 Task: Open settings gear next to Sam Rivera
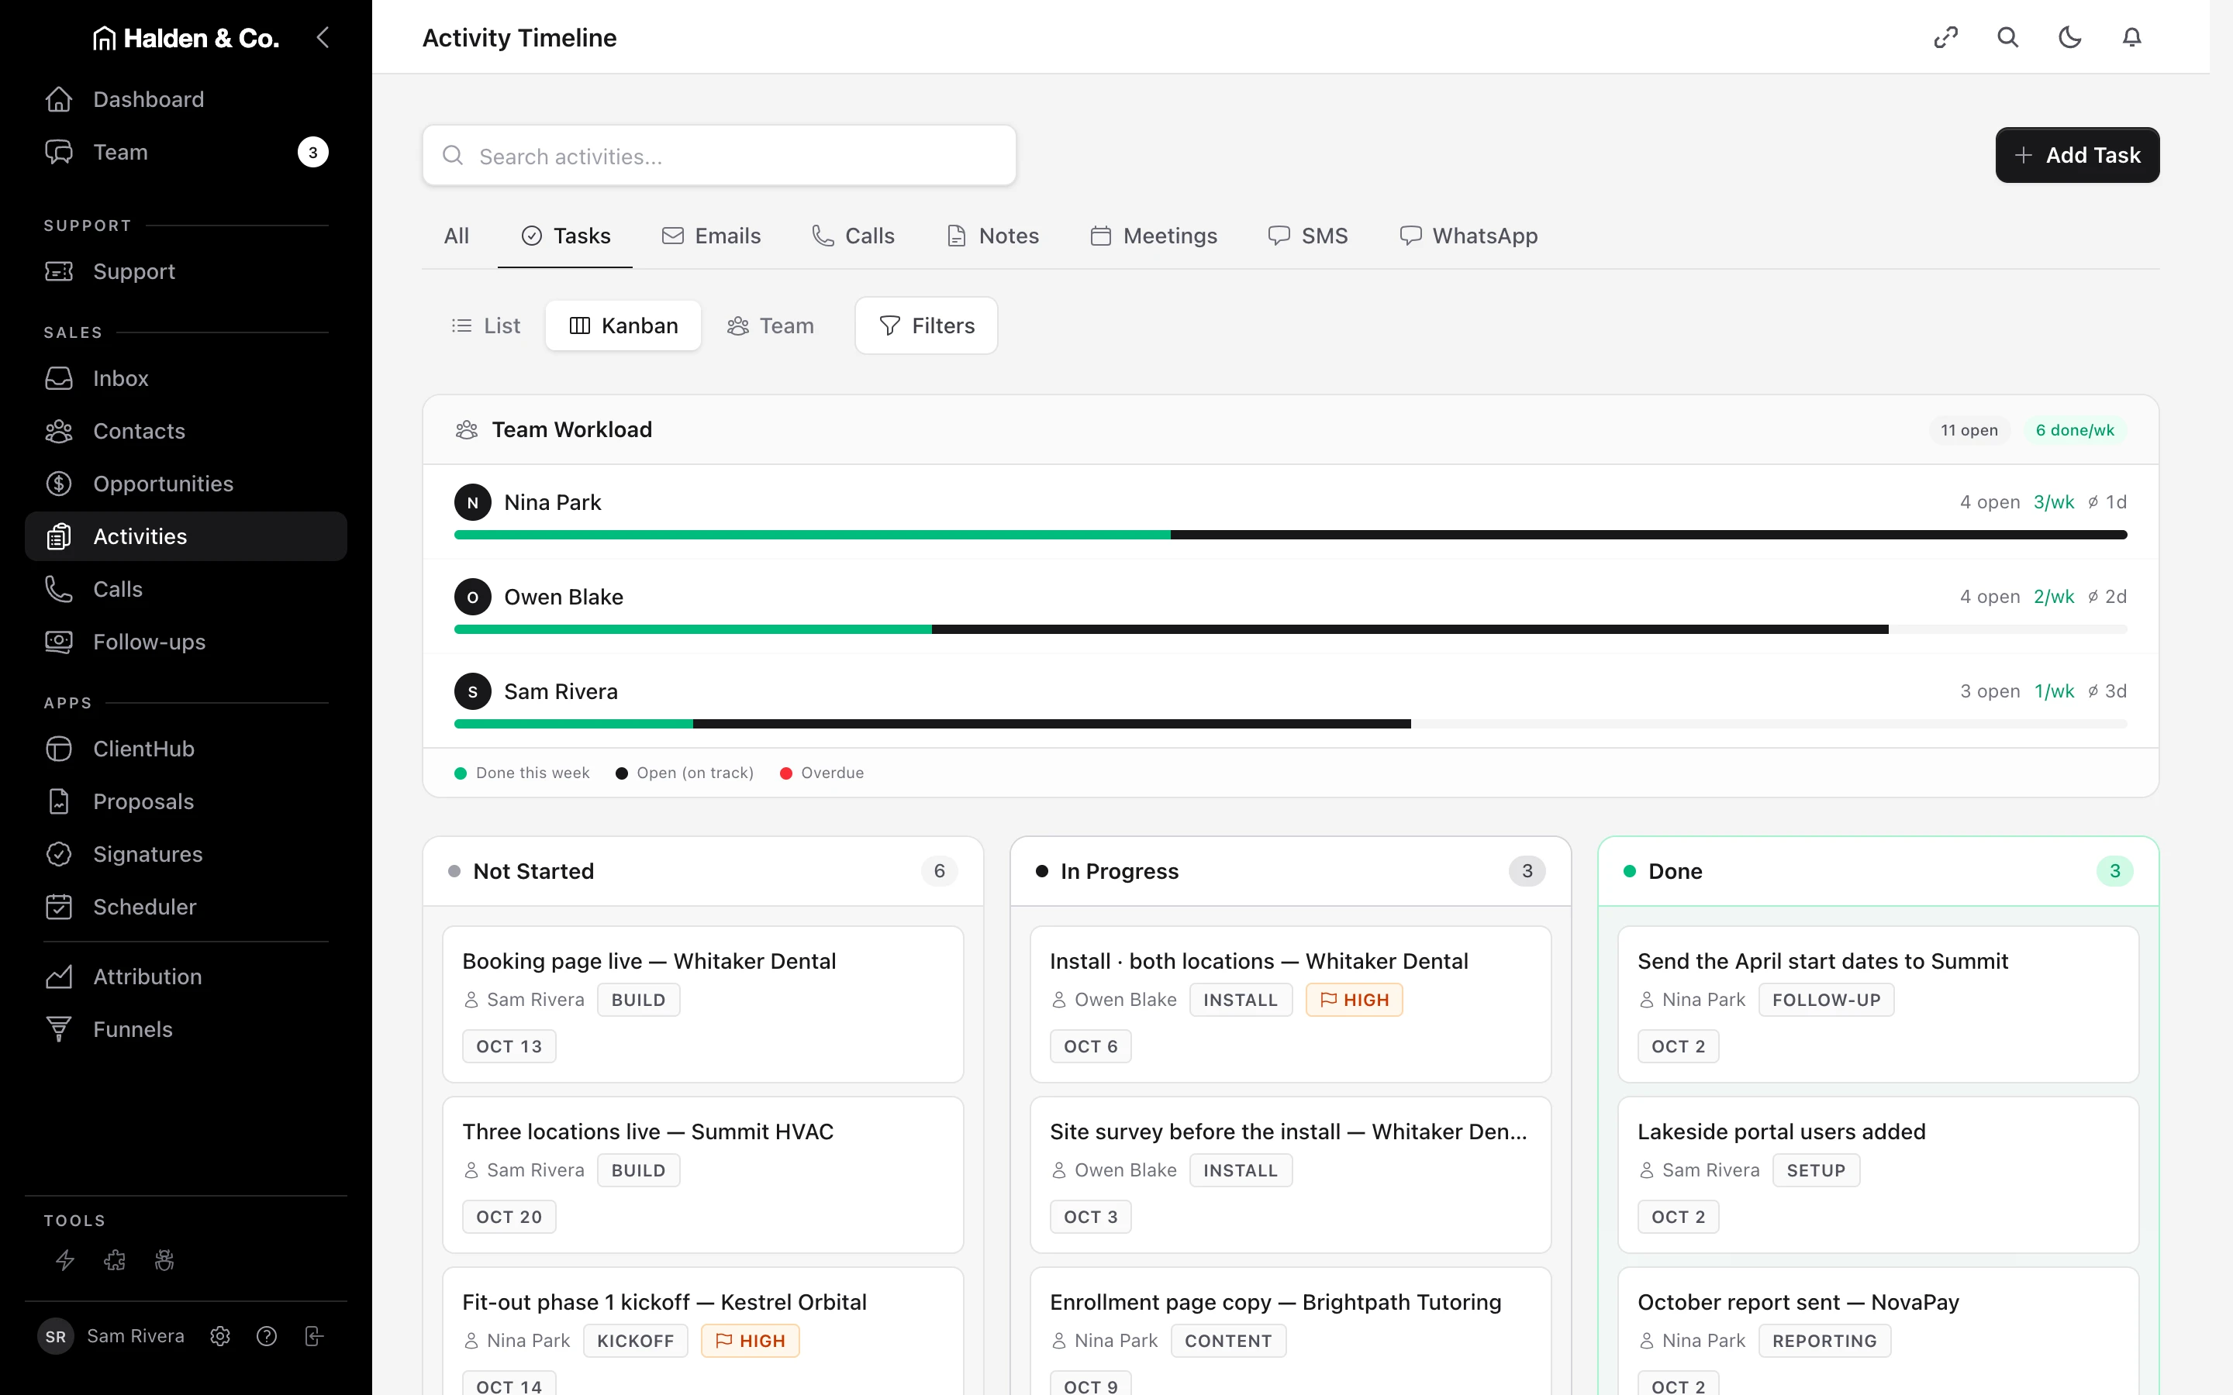[x=219, y=1336]
